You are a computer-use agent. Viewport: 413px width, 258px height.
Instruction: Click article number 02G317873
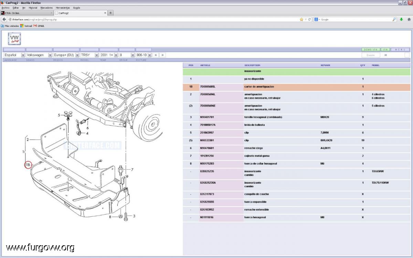coord(207,194)
